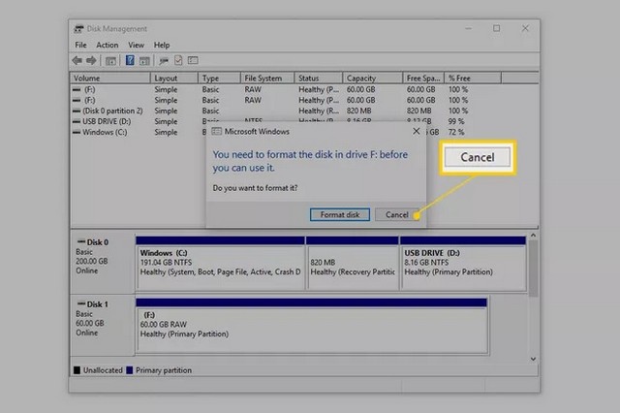Click the Settings view toolbar icon
Screen dimensions: 620x413
pyautogui.click(x=193, y=60)
